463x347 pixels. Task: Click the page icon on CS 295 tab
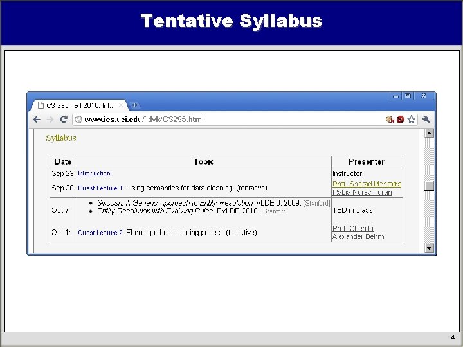tap(41, 105)
